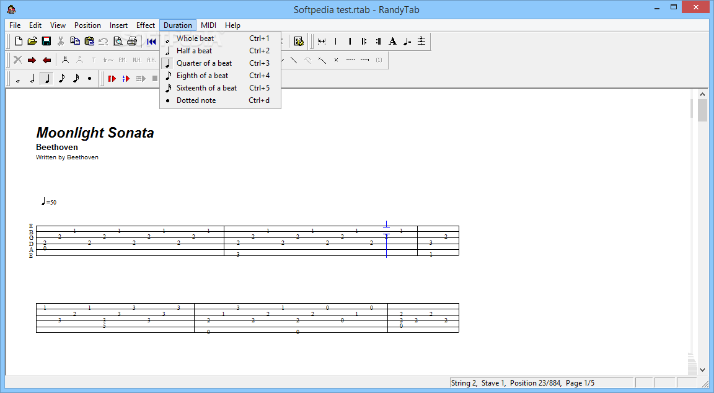Paste using the clipboard icon
Viewport: 714px width, 393px height.
(x=89, y=42)
